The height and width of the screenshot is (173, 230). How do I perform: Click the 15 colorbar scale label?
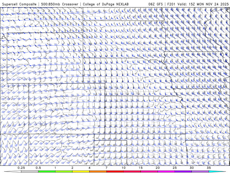[141, 168]
